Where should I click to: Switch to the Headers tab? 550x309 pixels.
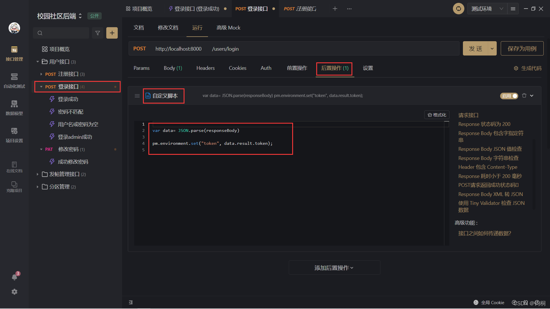coord(205,68)
